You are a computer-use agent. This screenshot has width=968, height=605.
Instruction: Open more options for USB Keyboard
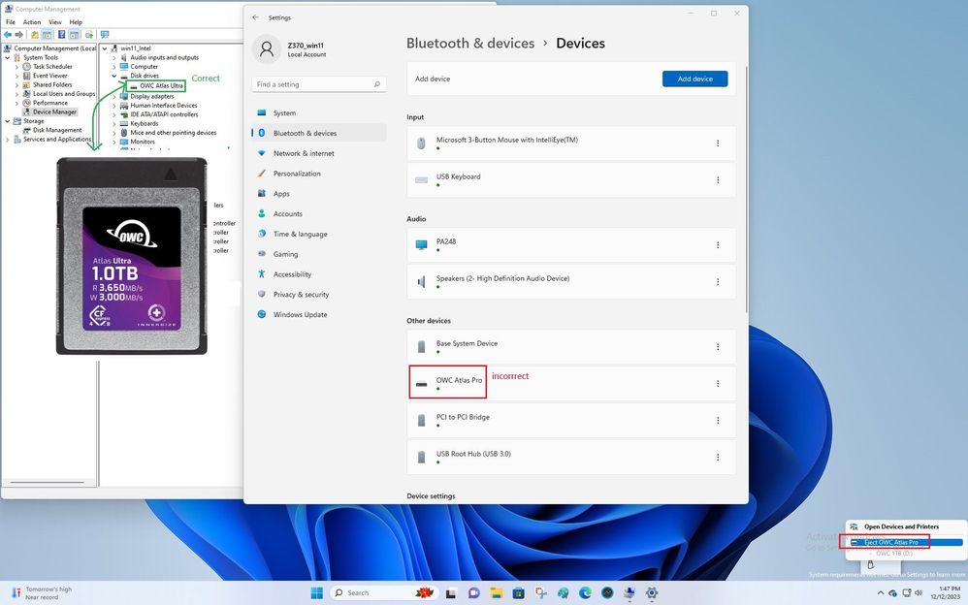[718, 180]
